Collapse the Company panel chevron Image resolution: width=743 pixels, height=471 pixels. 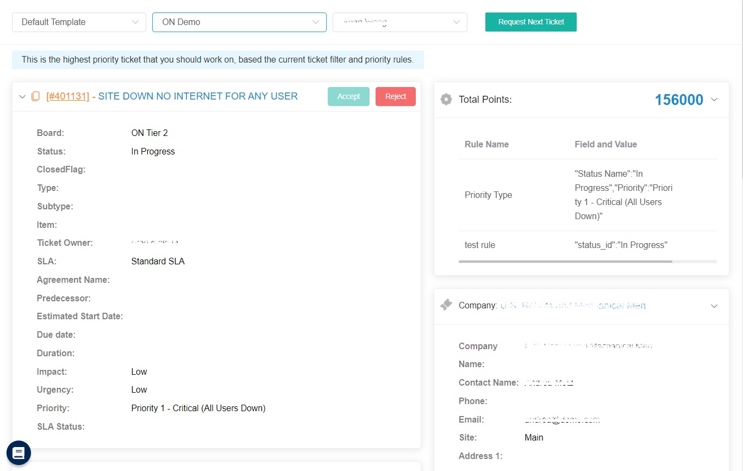(x=714, y=306)
